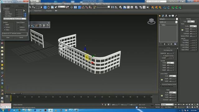Toggle Generate Mapping Coords checkbox
This screenshot has height=112, width=199.
[x=161, y=84]
